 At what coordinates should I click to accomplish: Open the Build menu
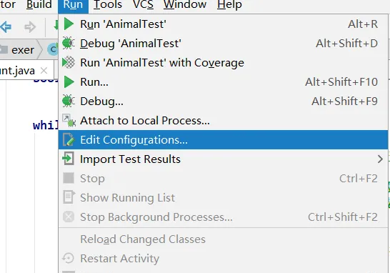coord(39,4)
